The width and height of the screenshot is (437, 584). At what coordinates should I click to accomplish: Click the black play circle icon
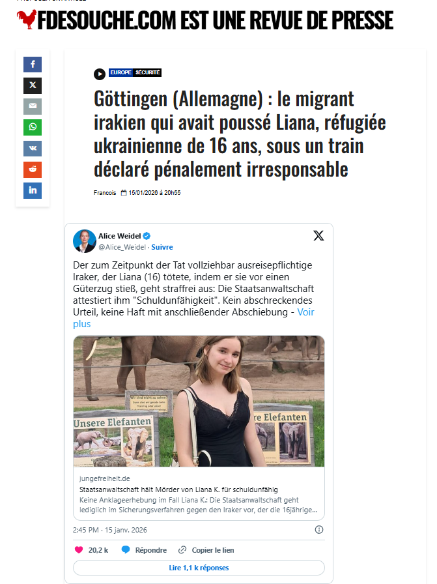click(x=100, y=74)
